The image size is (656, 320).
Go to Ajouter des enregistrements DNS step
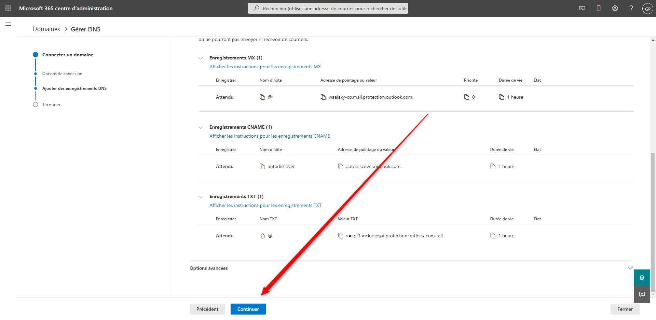pos(74,88)
